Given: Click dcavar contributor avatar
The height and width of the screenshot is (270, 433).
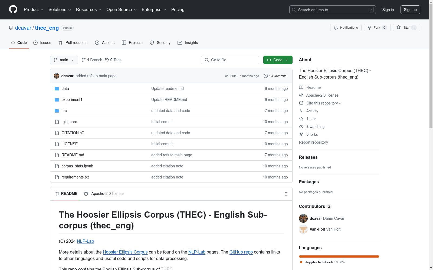Looking at the screenshot, I should coord(303,218).
